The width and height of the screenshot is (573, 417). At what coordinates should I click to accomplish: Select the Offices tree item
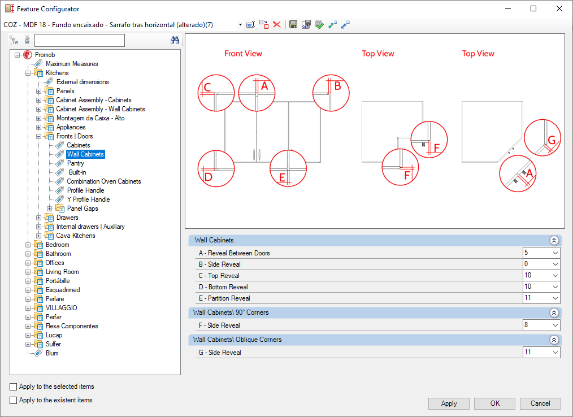pos(55,263)
